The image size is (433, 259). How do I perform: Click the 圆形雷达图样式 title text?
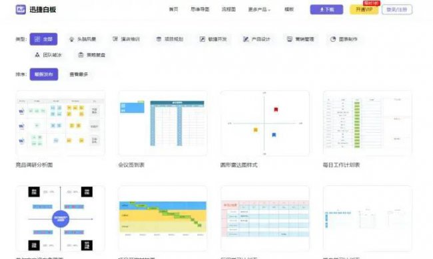[239, 165]
